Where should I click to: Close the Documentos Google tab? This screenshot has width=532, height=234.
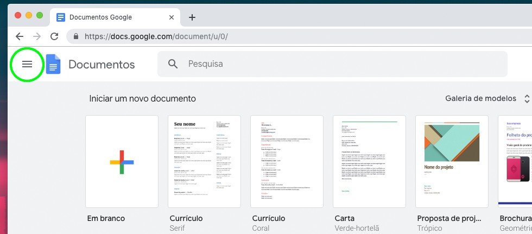point(172,17)
